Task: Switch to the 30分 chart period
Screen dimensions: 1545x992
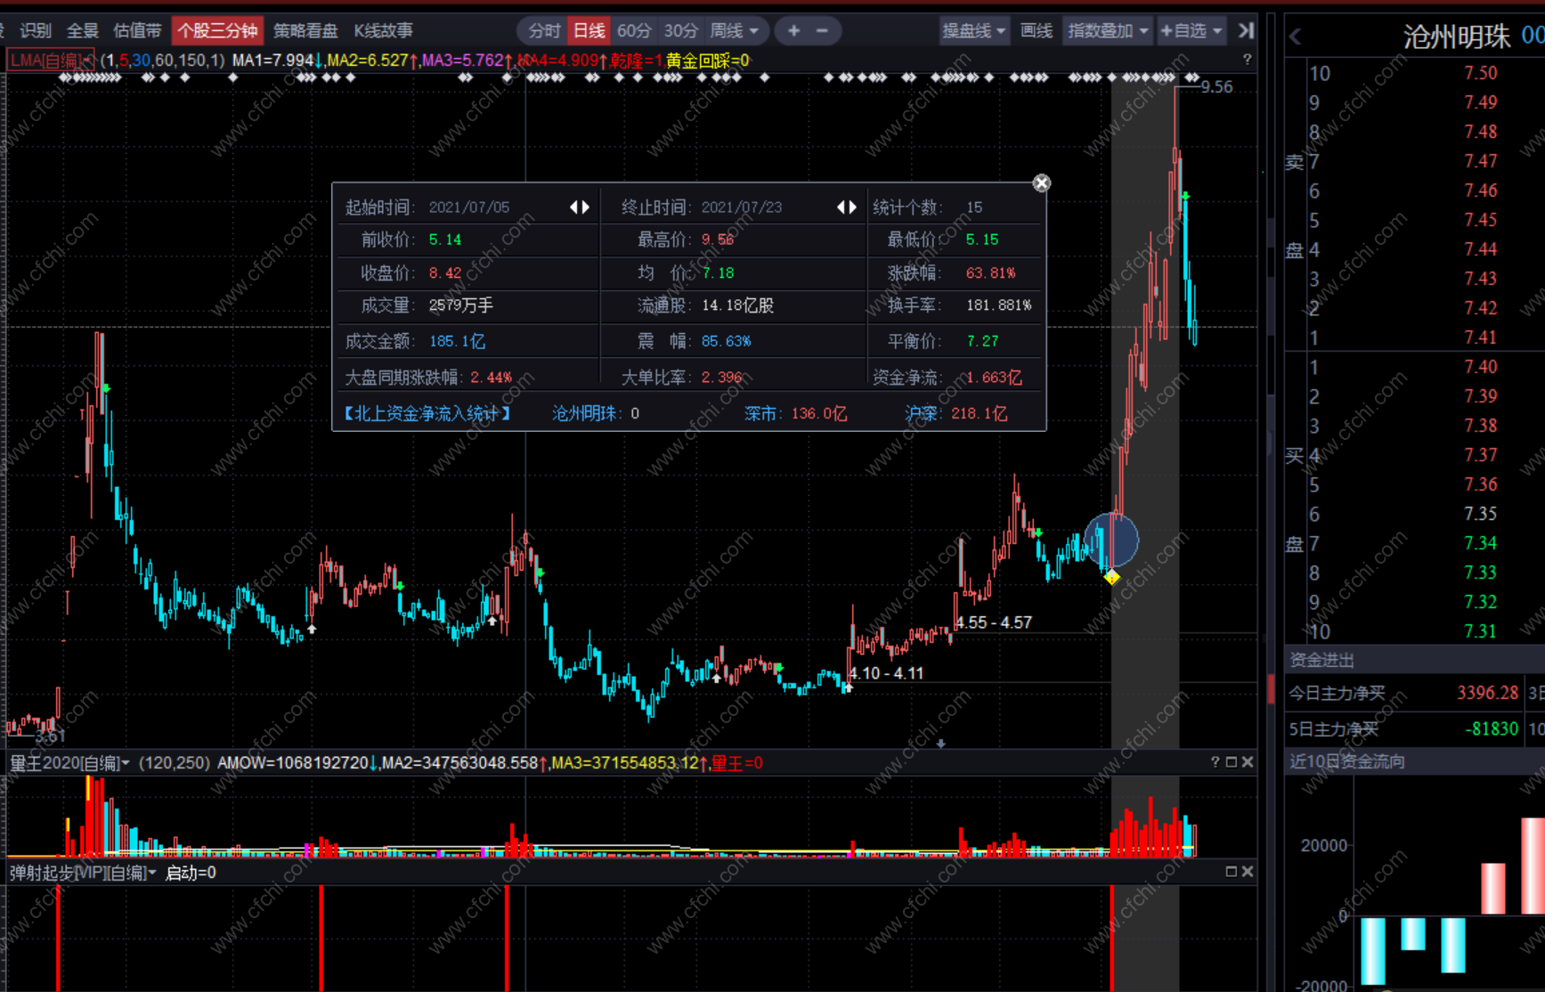Action: coord(681,30)
